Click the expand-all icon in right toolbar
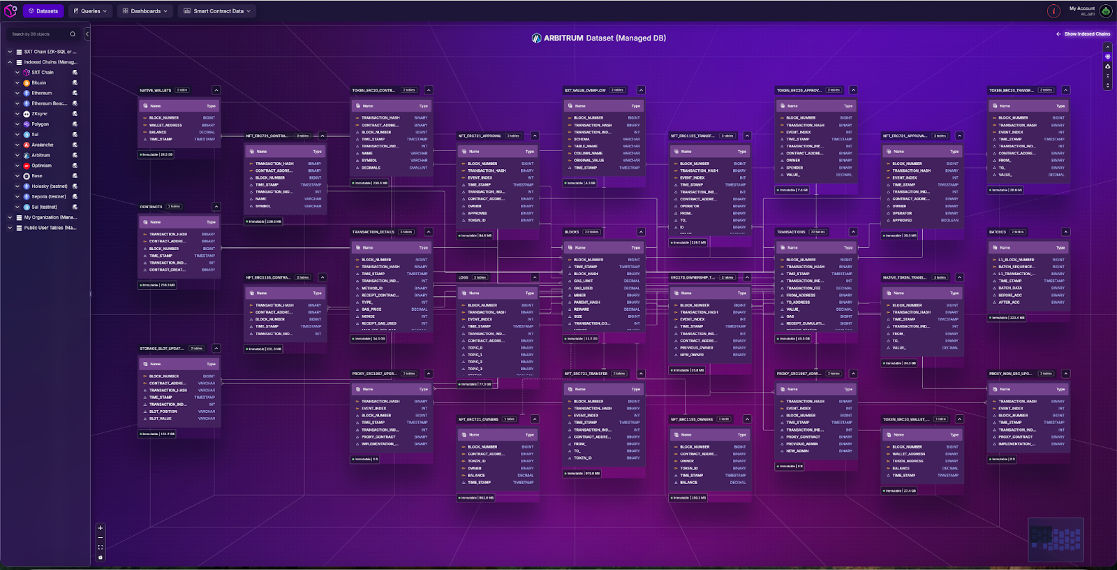1117x570 pixels. pos(1107,85)
